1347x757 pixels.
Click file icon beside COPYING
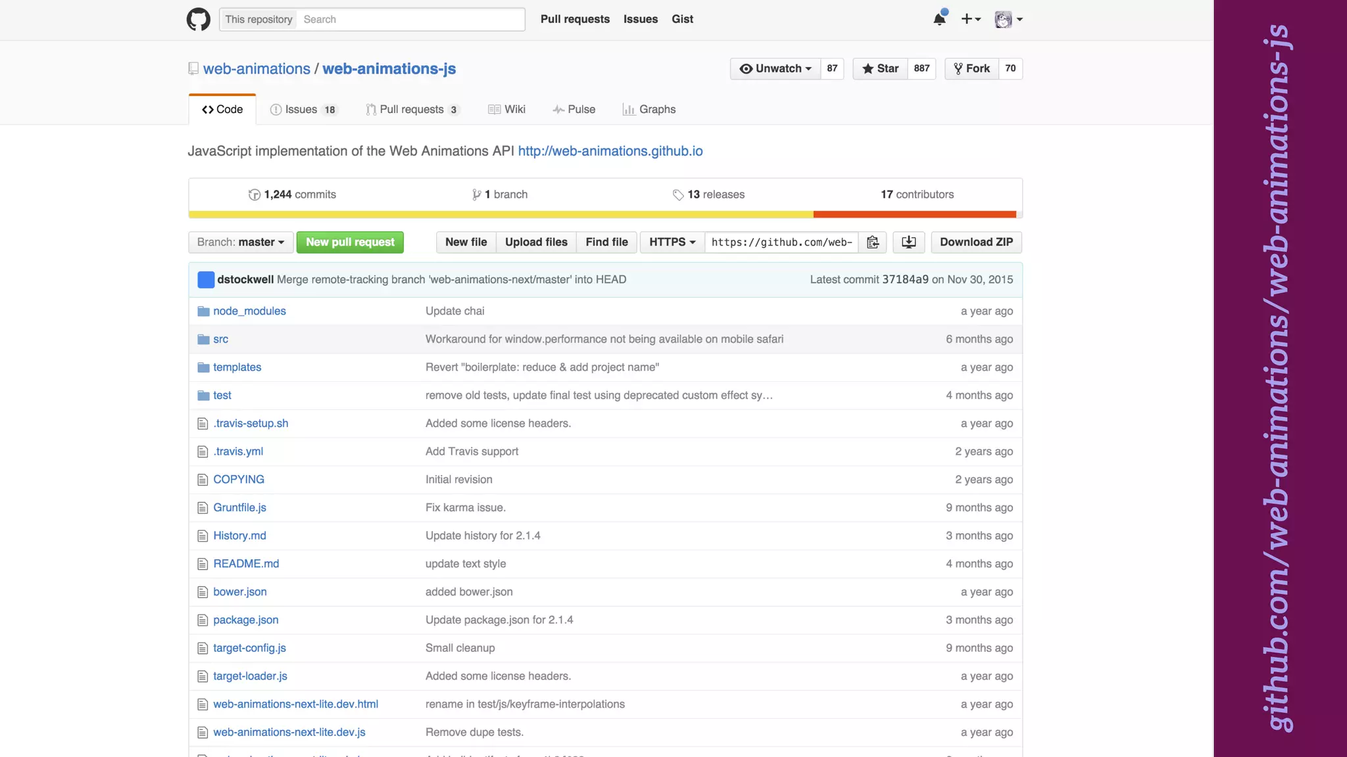coord(203,480)
